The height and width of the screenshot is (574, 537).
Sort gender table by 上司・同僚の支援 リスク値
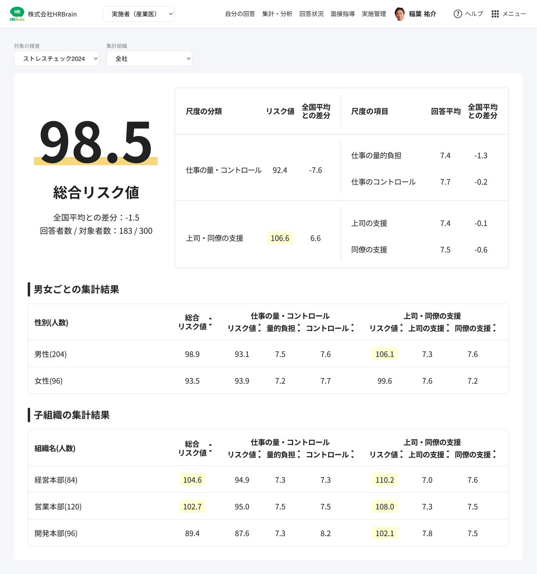click(401, 328)
